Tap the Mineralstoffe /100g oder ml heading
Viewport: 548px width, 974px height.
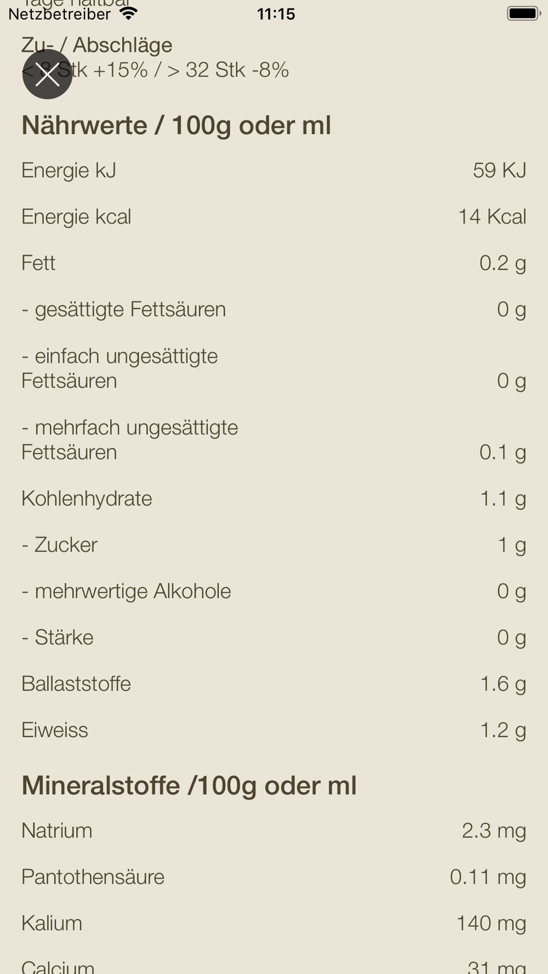[189, 786]
